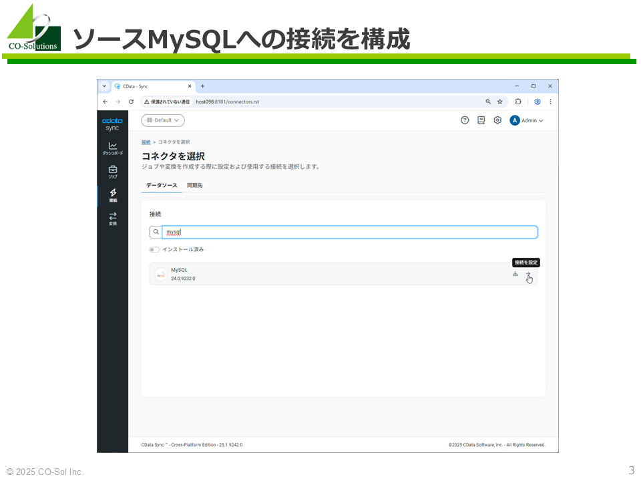
Task: Click the version text 24.0.9232.0
Action: (x=183, y=279)
